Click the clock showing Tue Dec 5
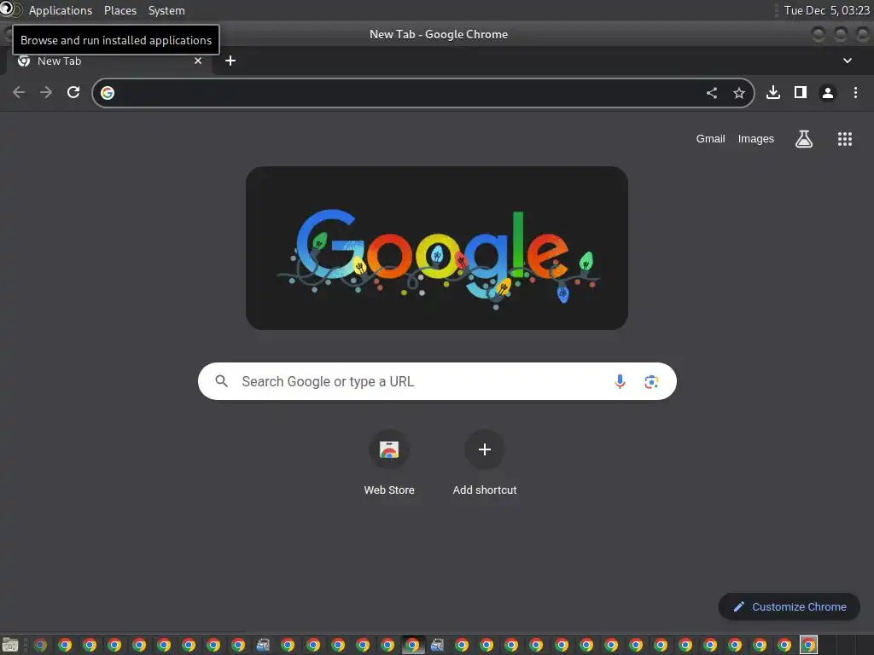The height and width of the screenshot is (655, 874). pyautogui.click(x=826, y=10)
